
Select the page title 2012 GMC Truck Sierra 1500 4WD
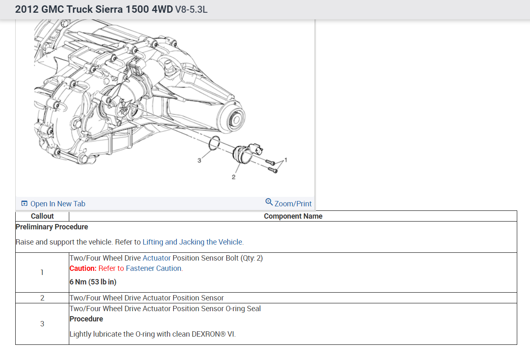(x=94, y=9)
